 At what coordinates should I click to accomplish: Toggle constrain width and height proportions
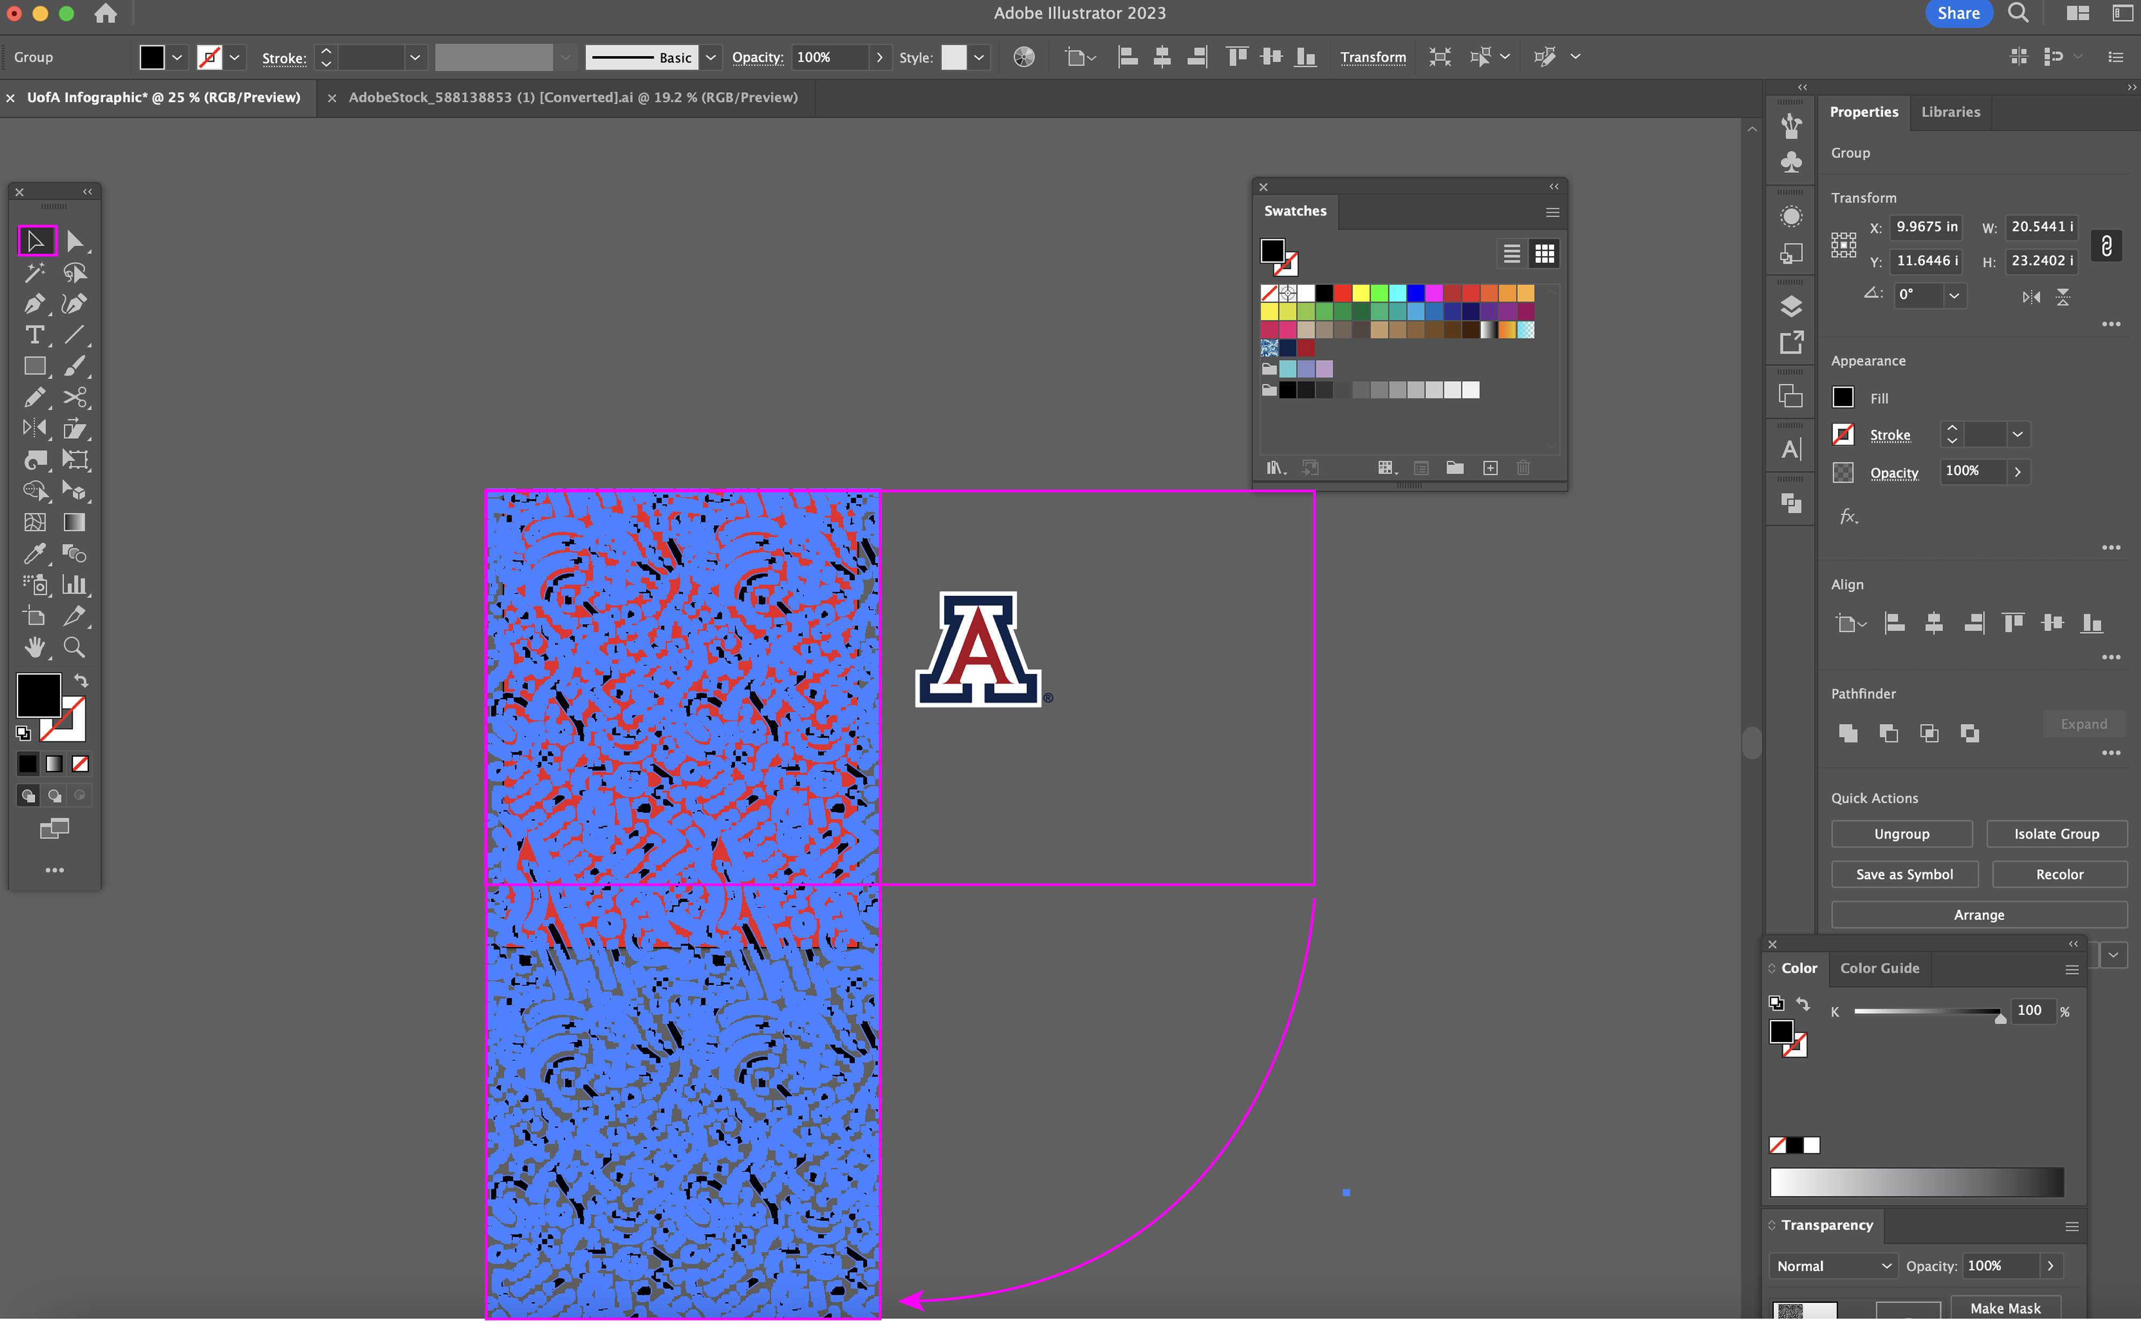(2106, 246)
